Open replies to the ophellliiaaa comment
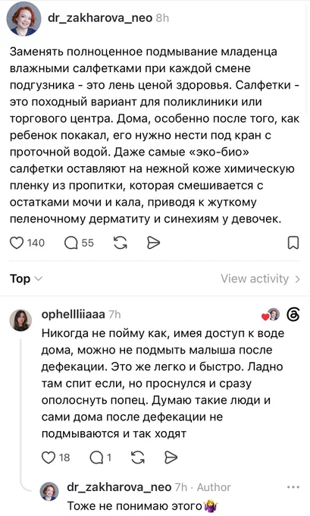 pyautogui.click(x=96, y=458)
